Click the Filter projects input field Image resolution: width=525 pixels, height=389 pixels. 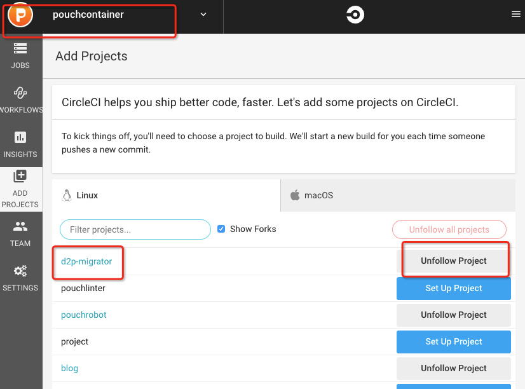(135, 229)
